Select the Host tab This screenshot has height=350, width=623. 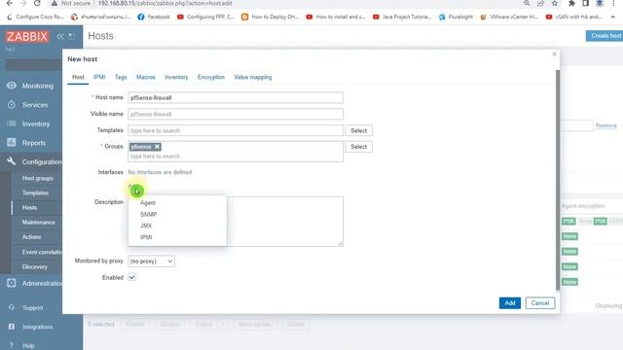tap(78, 77)
